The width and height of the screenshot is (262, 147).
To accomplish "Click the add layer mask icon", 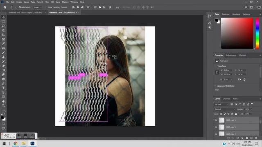I will tap(237, 138).
